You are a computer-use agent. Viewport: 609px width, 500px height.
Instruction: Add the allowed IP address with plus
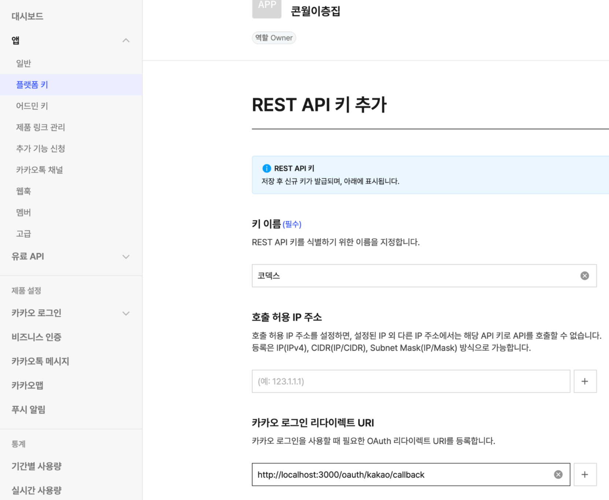(585, 381)
